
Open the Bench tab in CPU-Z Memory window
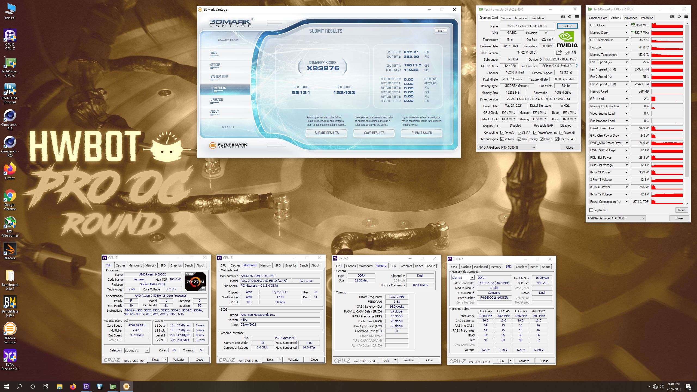click(419, 266)
